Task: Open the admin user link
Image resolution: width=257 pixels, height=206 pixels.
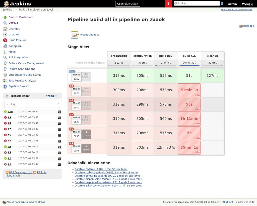Action: point(232,4)
